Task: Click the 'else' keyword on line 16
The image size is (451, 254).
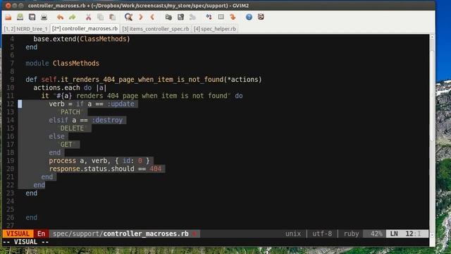Action: [x=56, y=136]
